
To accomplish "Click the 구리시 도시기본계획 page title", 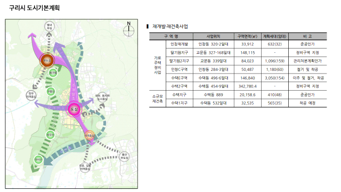I will click(x=34, y=8).
